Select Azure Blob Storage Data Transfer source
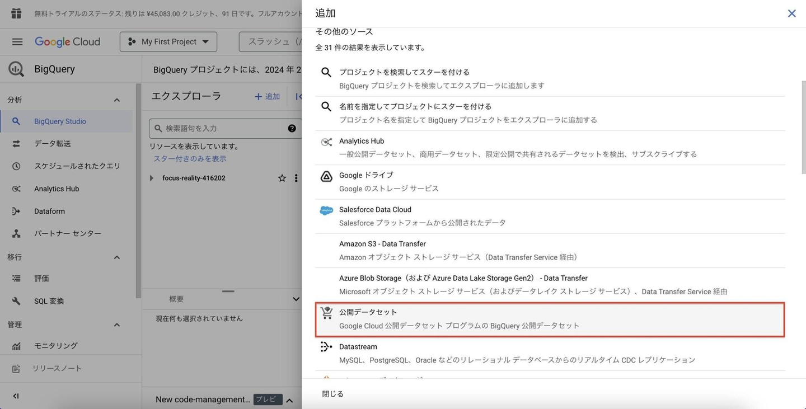Image resolution: width=806 pixels, height=409 pixels. 550,285
